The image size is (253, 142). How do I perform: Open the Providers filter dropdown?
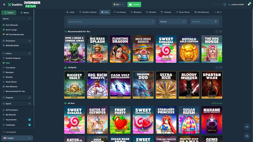click(205, 22)
